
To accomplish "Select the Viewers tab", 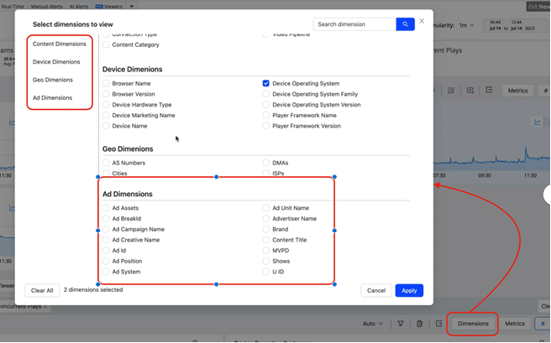I will 109,7.
